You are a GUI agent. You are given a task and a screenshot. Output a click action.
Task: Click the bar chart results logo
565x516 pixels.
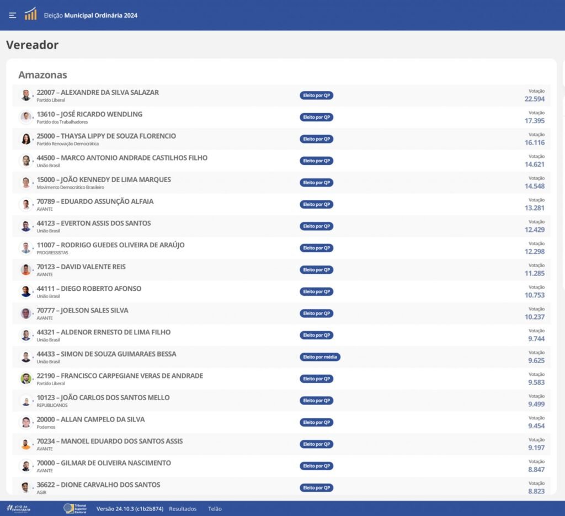click(30, 14)
